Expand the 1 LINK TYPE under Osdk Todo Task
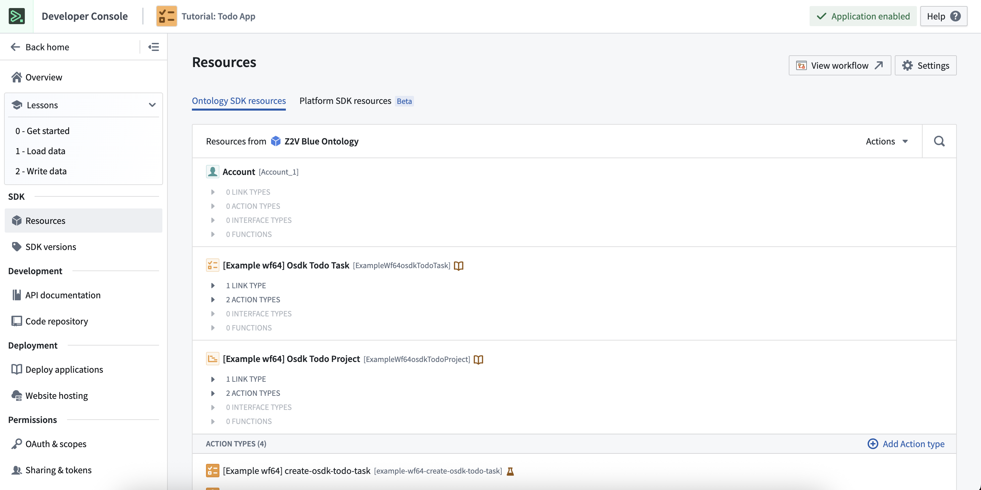Screen dimensions: 981x490 [x=213, y=285]
